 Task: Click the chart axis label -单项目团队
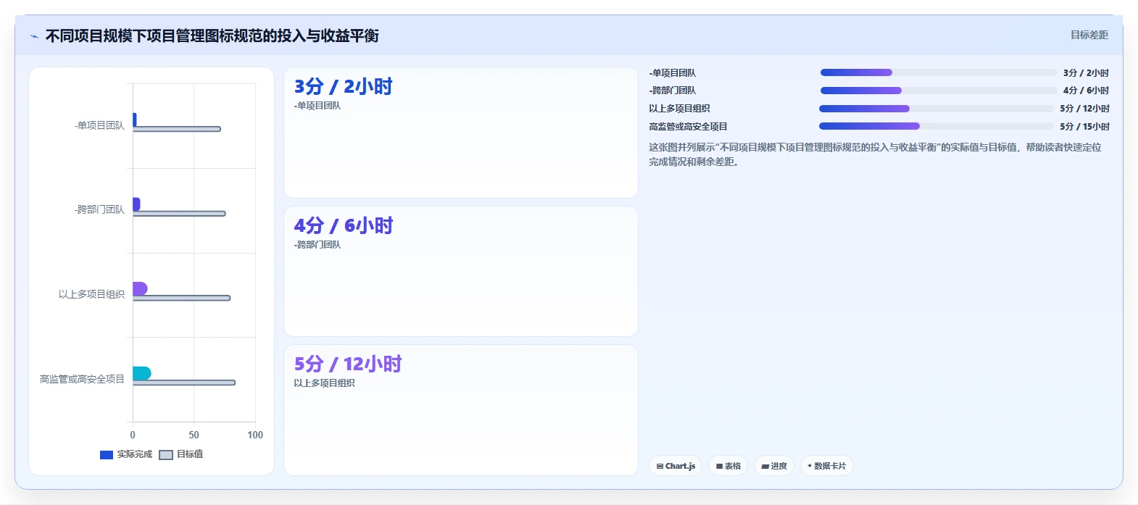pos(99,126)
